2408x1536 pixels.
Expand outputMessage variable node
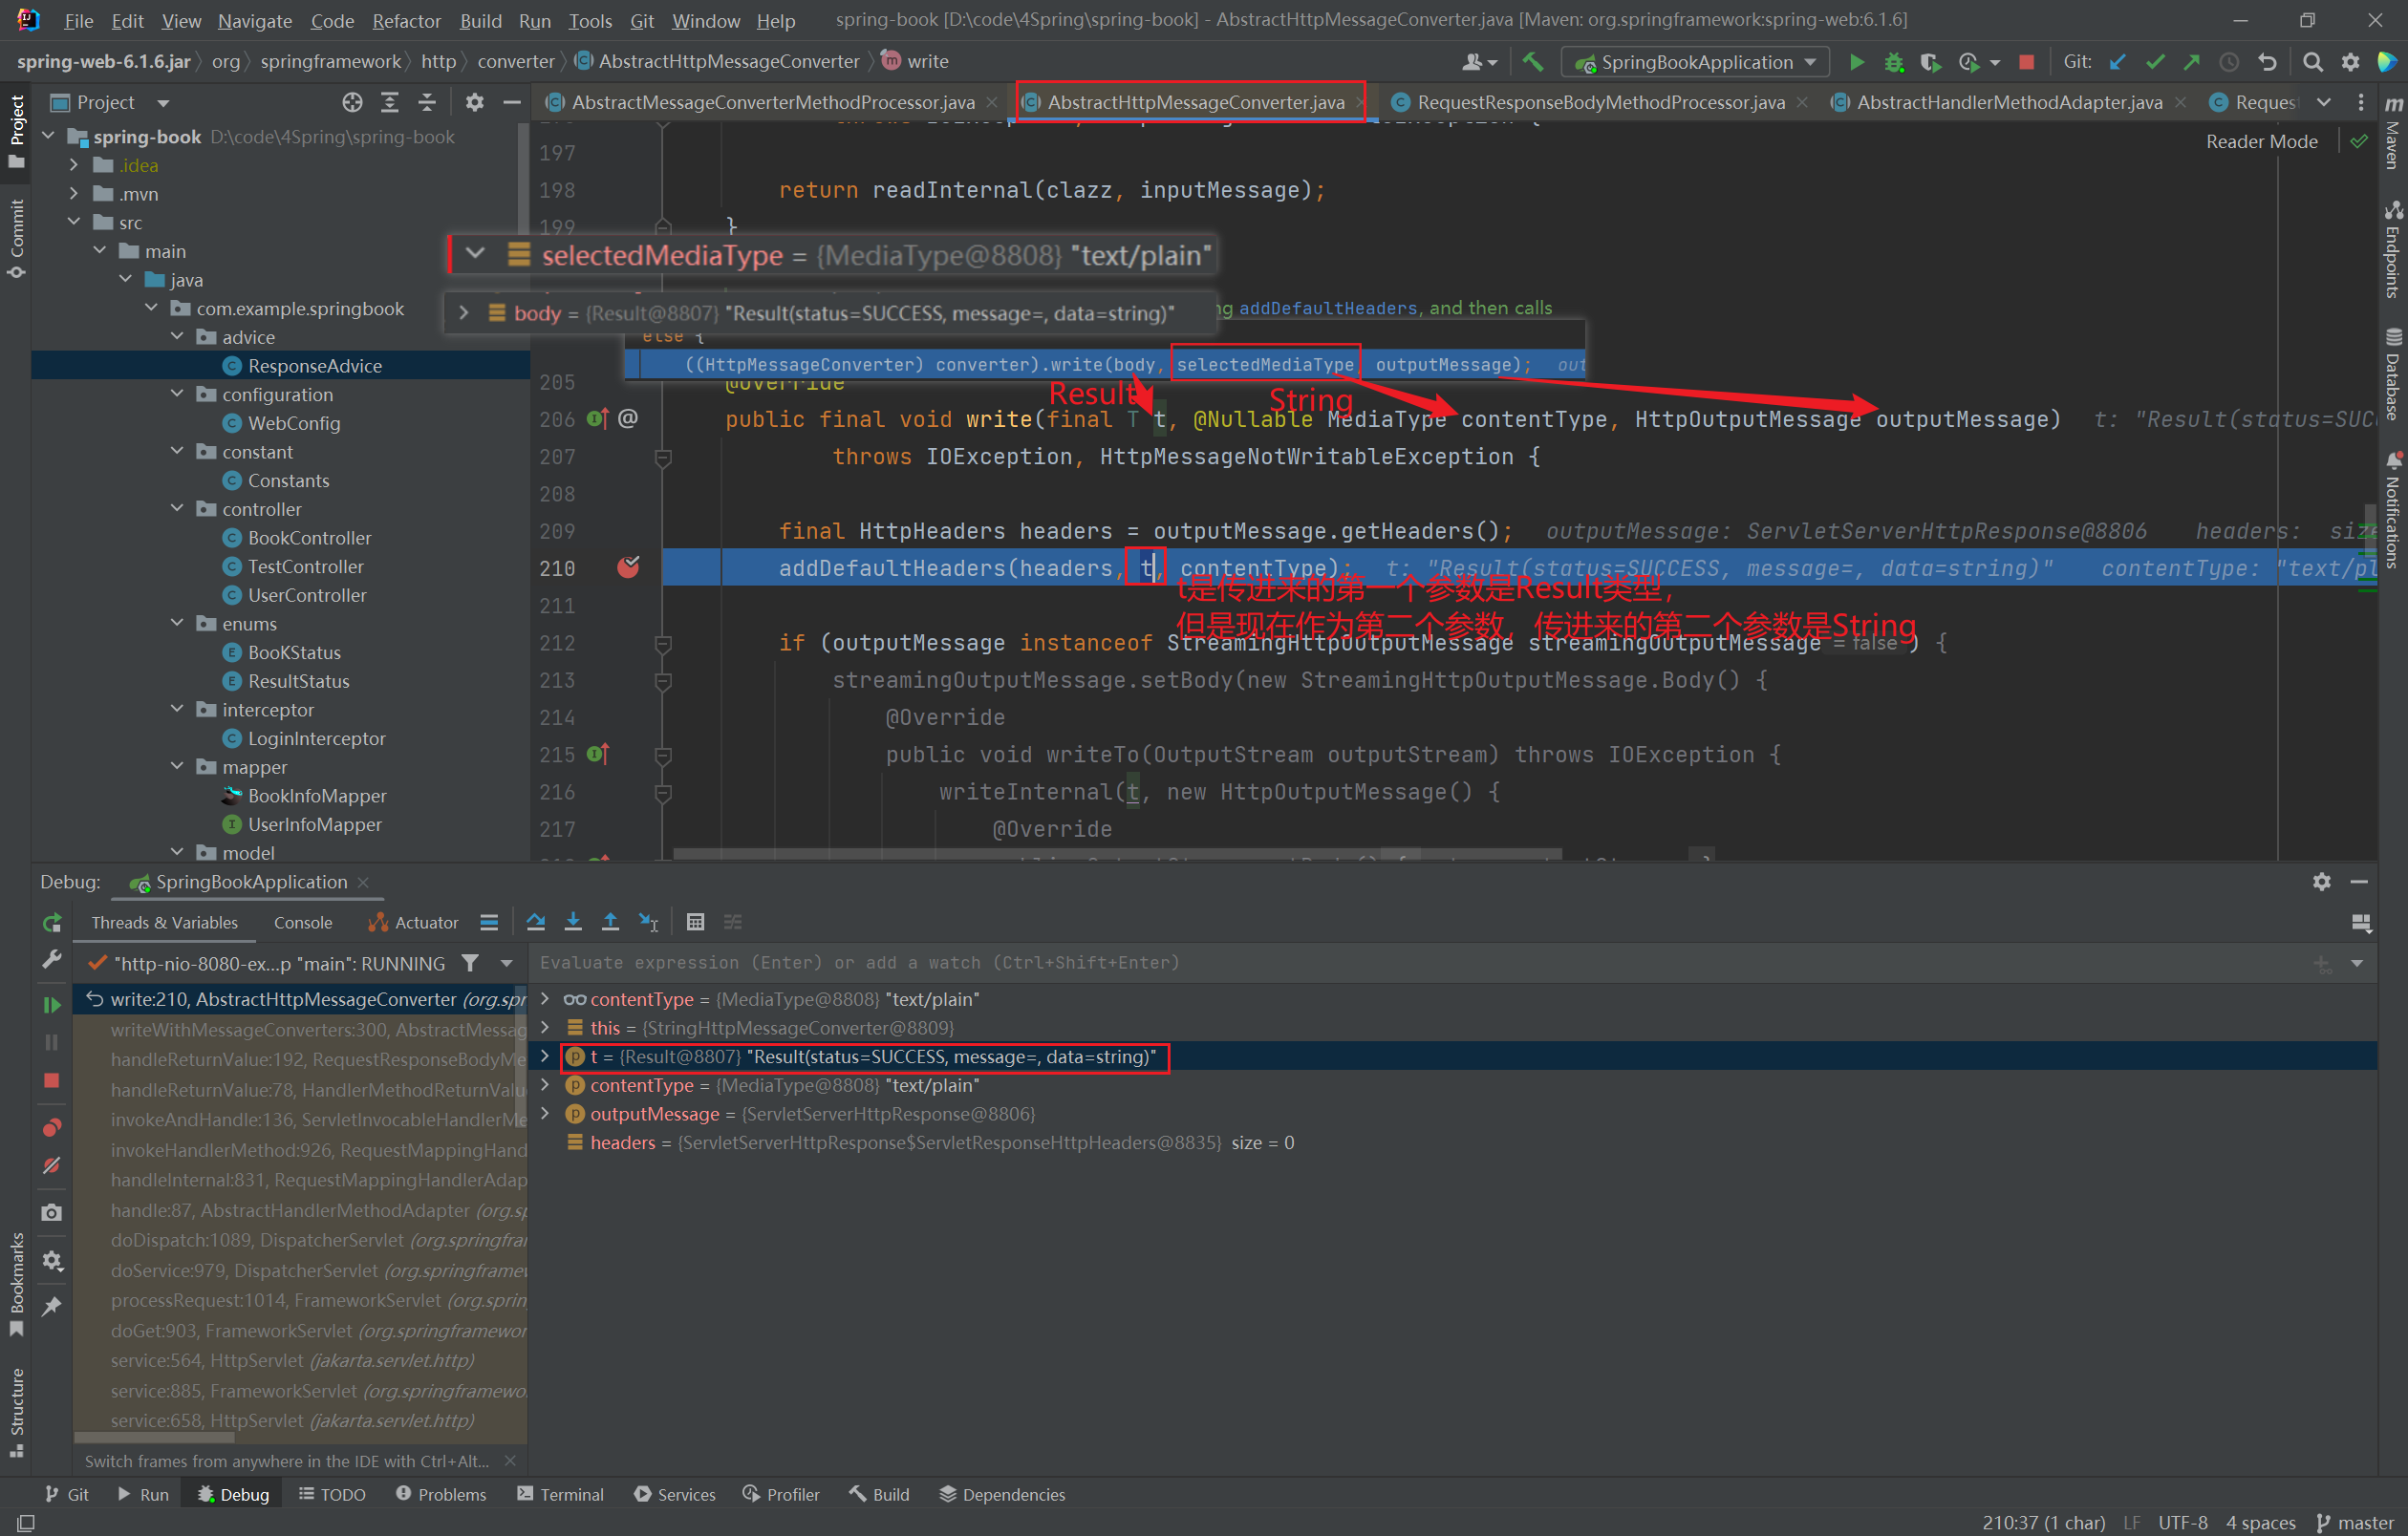coord(545,1113)
